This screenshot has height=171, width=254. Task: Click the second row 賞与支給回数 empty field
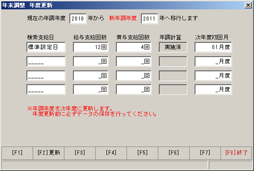(134, 61)
